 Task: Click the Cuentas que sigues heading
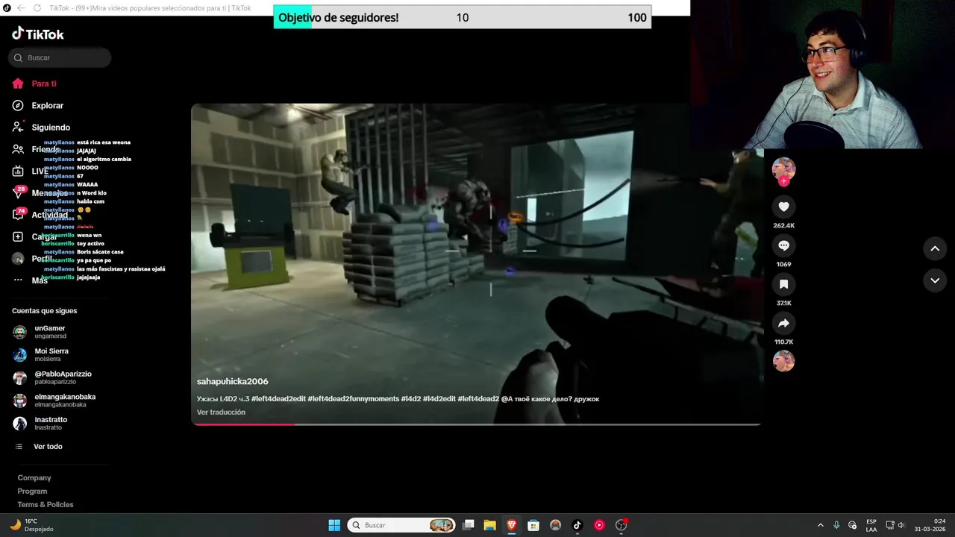(x=44, y=310)
